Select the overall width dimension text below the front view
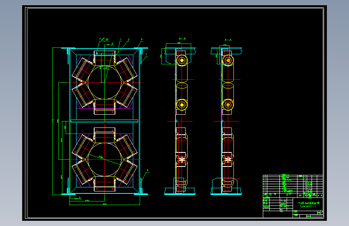 (x=104, y=204)
